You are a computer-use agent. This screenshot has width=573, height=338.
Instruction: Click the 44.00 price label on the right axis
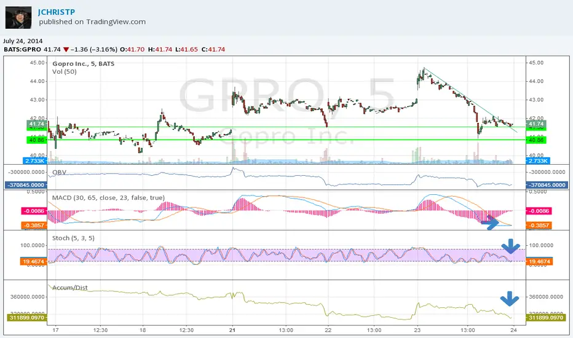[x=536, y=81]
